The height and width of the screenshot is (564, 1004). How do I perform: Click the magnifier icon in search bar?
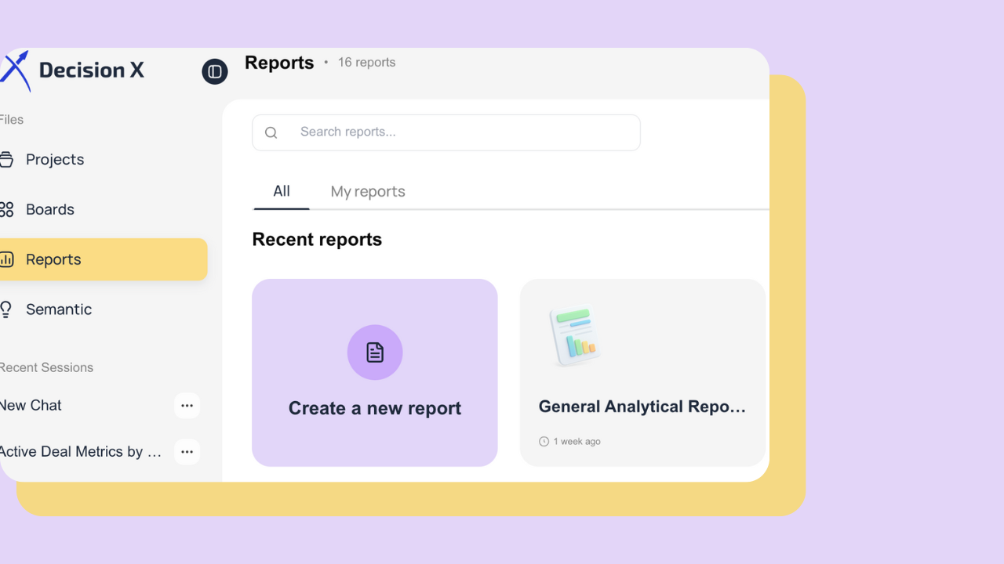[271, 132]
